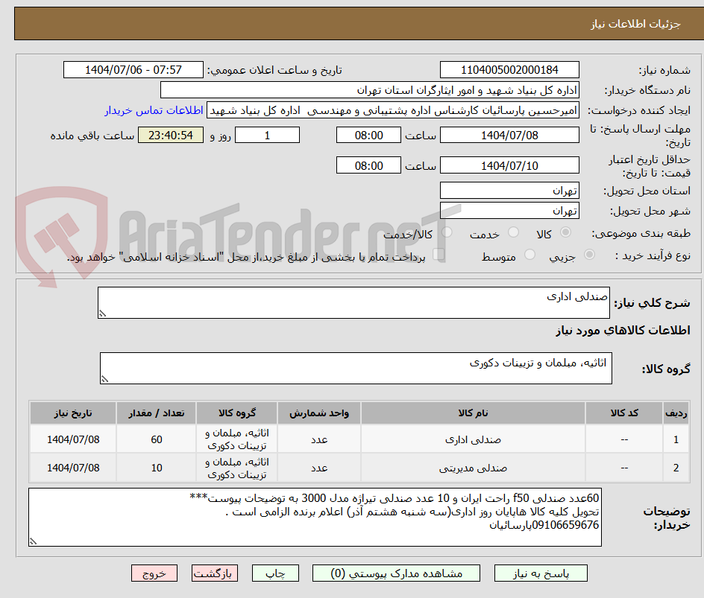704x598 pixels.
Task: Click the buyer organization name field
Action: [369, 90]
